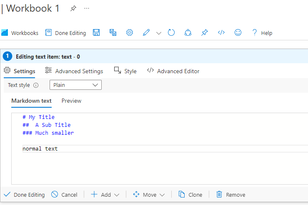
Task: Open the Move dropdown menu
Action: point(149,195)
